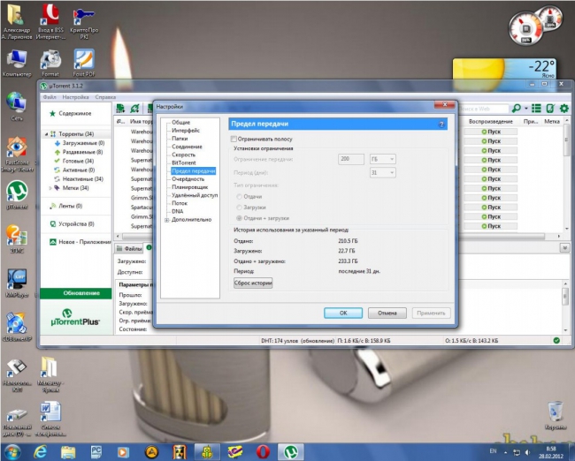Click the help question mark in settings dialog
575x461 pixels.
[441, 125]
